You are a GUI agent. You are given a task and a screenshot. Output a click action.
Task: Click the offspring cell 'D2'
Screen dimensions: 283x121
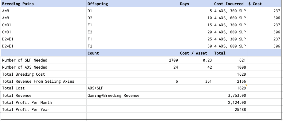[x=133, y=18]
